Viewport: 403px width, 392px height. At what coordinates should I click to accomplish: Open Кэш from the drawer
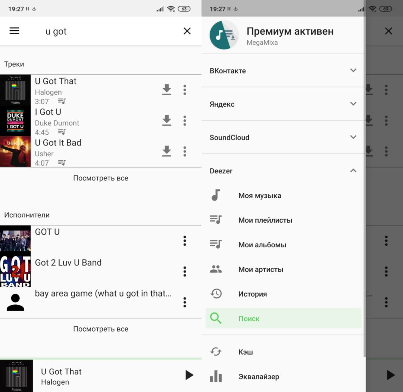pos(283,352)
